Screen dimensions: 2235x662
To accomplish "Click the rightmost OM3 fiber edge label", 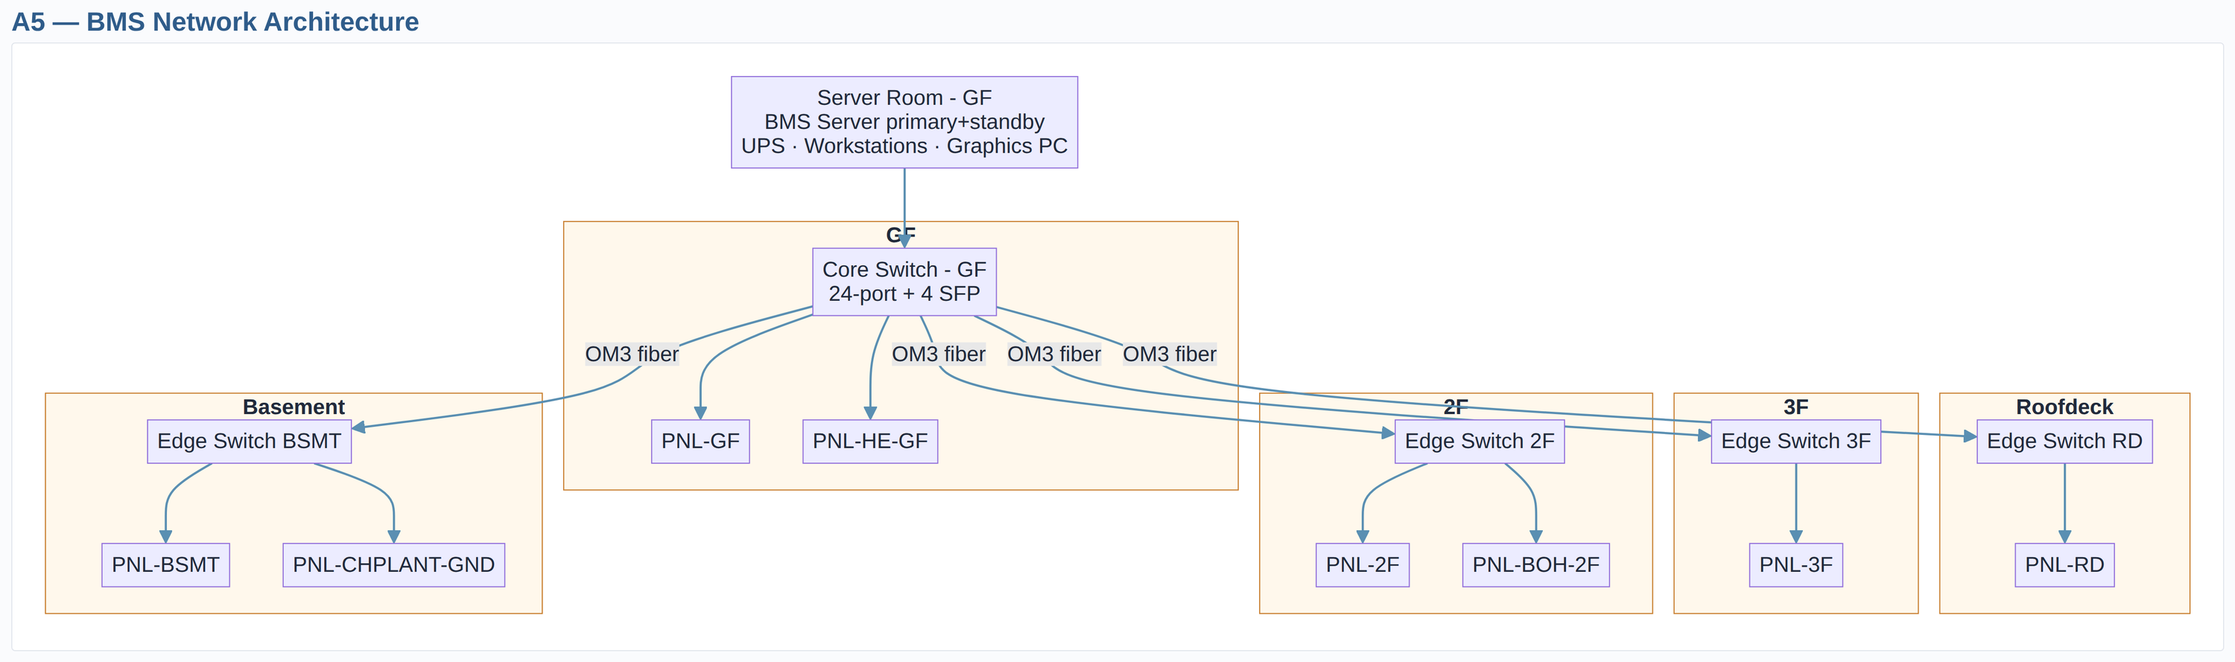I will coord(1169,354).
